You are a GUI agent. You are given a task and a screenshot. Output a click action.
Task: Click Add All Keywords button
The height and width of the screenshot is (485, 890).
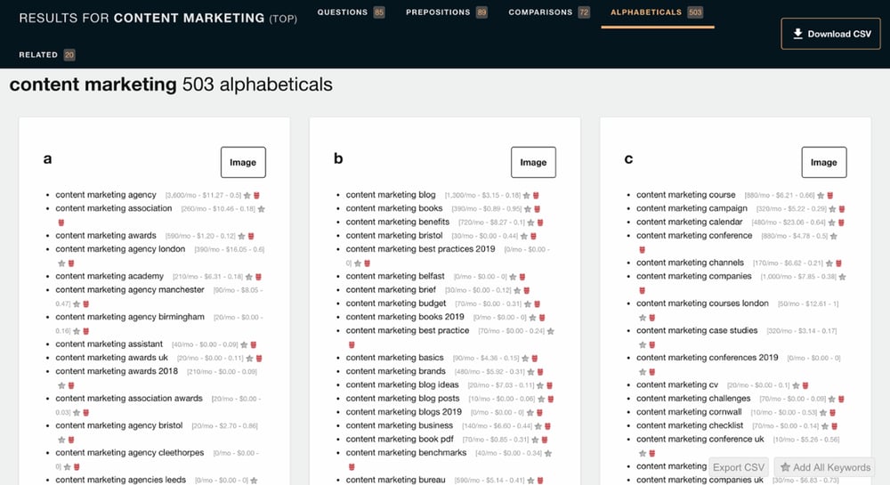point(825,467)
